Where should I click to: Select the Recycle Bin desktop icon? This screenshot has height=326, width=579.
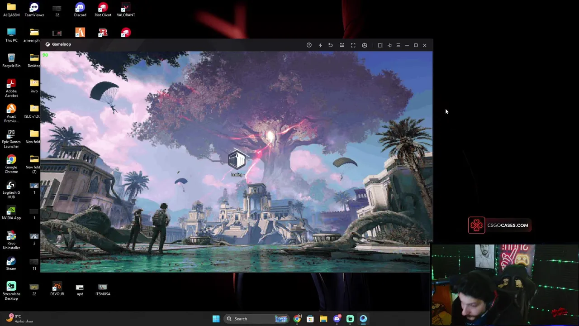tap(11, 61)
